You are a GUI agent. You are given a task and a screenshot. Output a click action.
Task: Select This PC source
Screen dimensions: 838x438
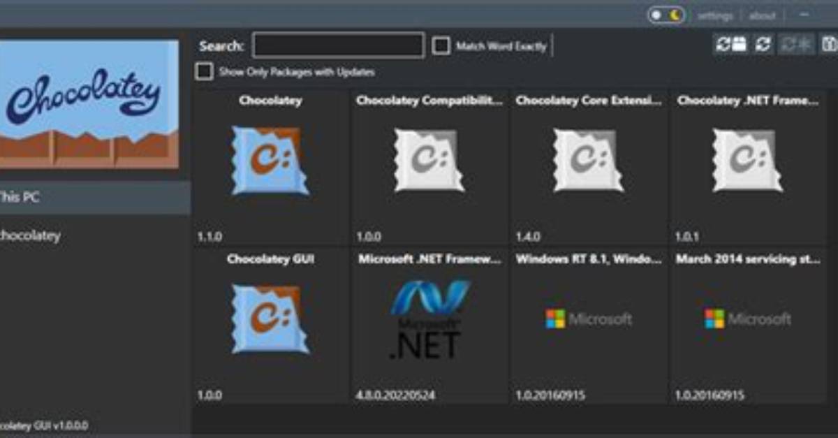95,198
